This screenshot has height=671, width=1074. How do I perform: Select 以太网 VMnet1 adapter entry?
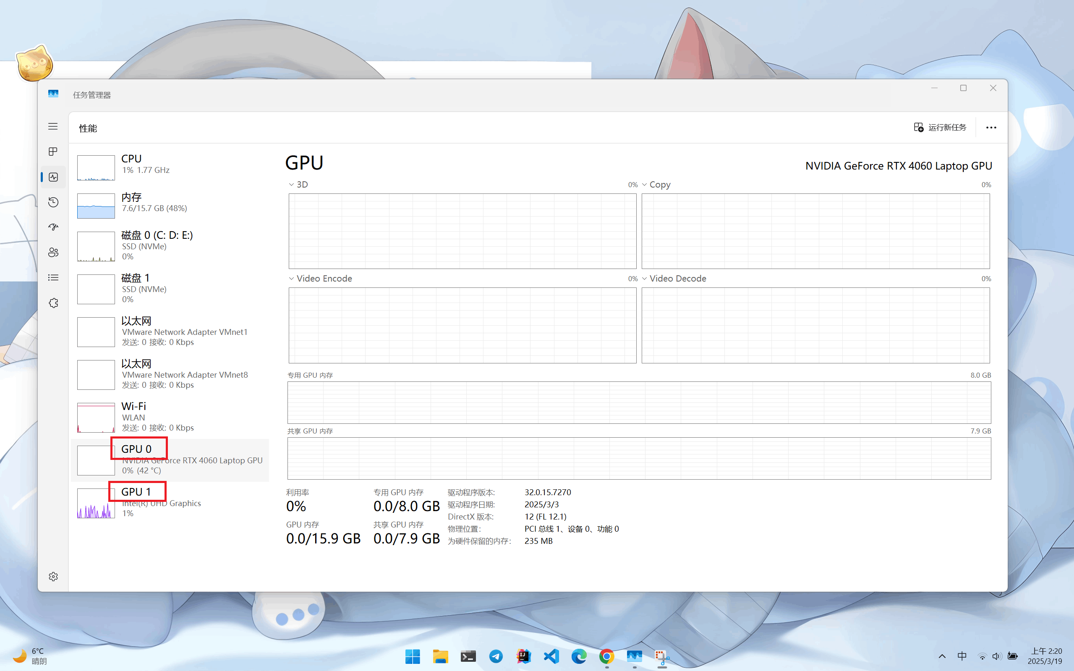(x=170, y=332)
